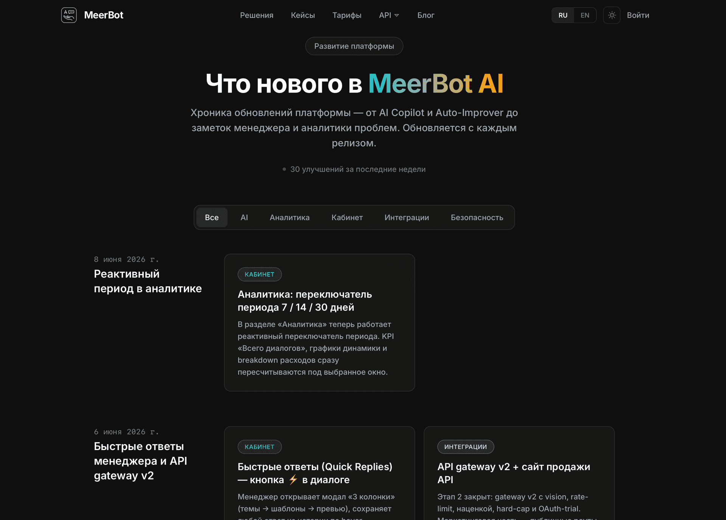
Task: Click the MeerBot brand name
Action: coord(104,15)
